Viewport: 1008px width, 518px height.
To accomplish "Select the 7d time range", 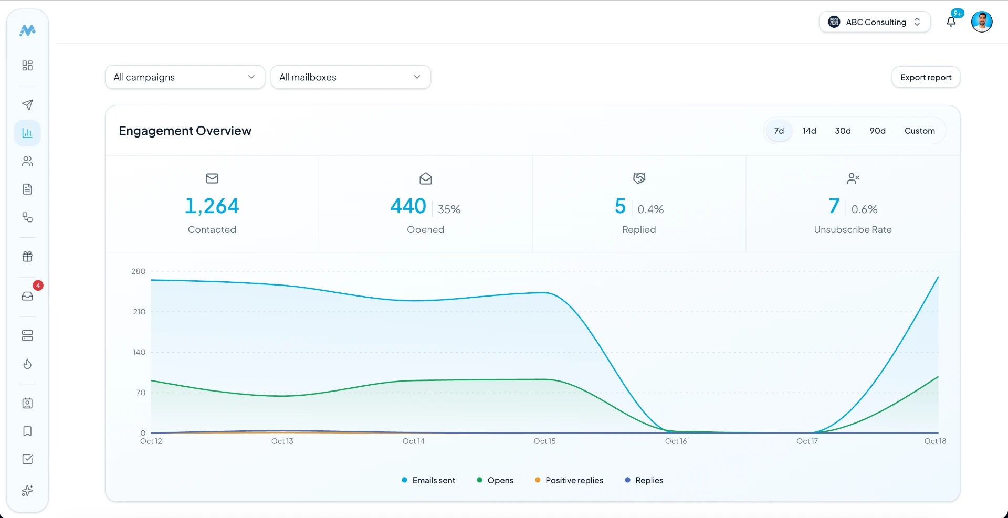I will (x=779, y=131).
